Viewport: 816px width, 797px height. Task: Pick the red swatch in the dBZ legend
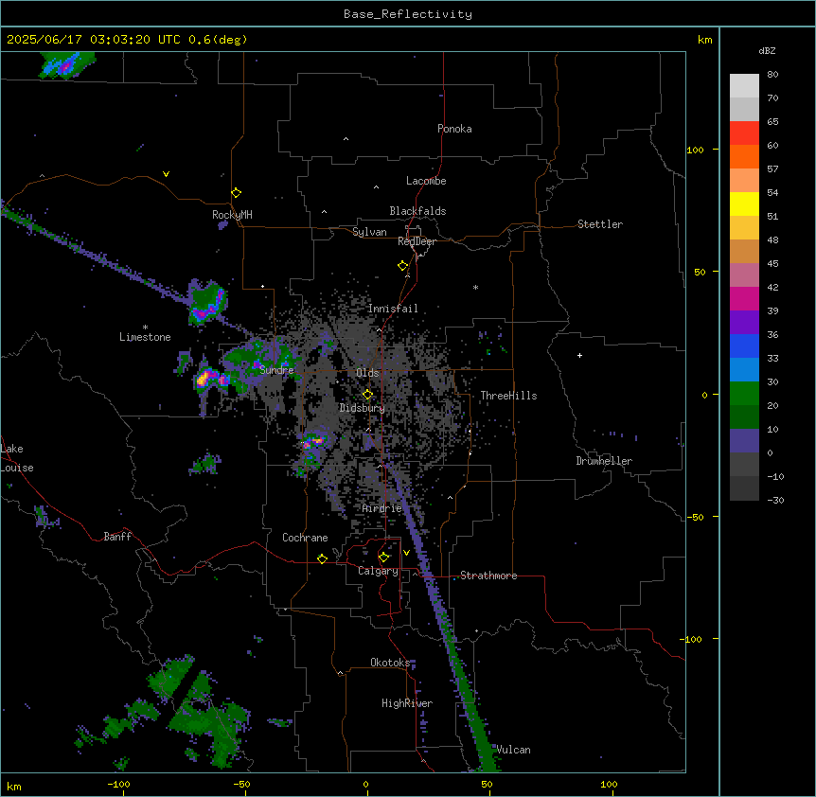coord(744,133)
